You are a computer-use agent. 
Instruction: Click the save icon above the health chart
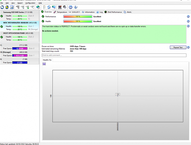[x=44, y=64]
